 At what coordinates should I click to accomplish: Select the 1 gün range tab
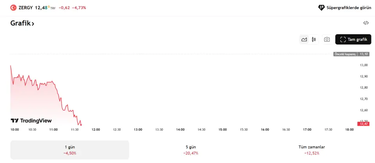70,150
